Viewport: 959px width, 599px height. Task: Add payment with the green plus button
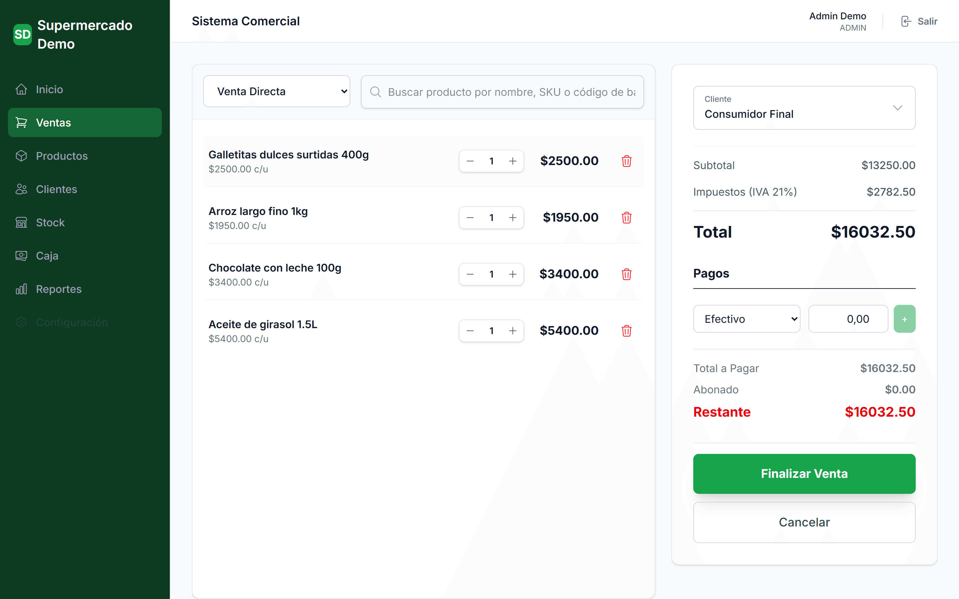(x=904, y=319)
